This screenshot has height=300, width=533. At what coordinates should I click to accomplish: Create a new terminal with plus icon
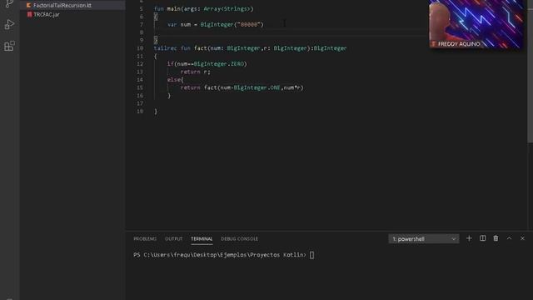click(469, 238)
